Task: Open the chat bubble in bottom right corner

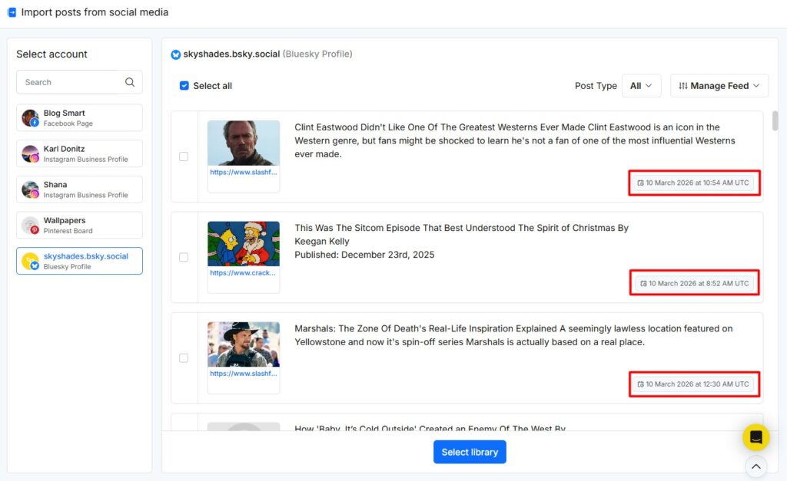Action: [x=755, y=437]
